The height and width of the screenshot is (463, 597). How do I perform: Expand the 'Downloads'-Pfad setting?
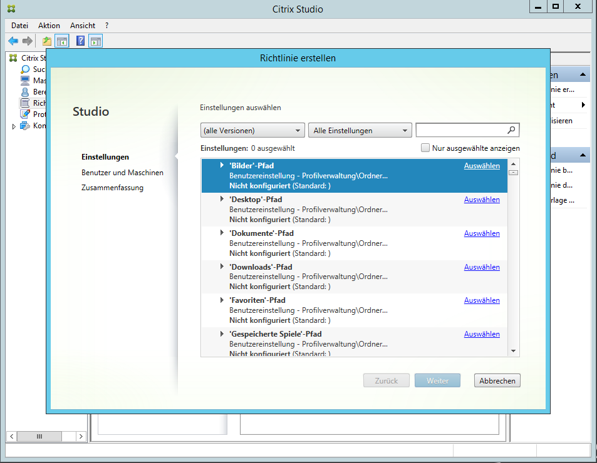tap(222, 267)
